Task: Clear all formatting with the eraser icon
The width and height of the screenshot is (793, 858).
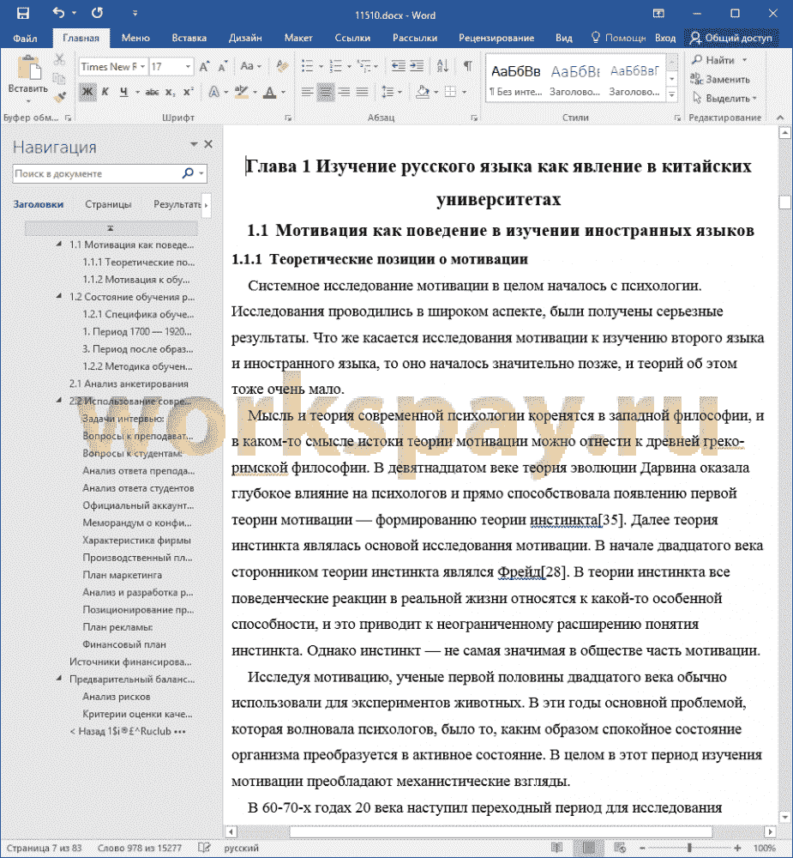Action: point(282,67)
